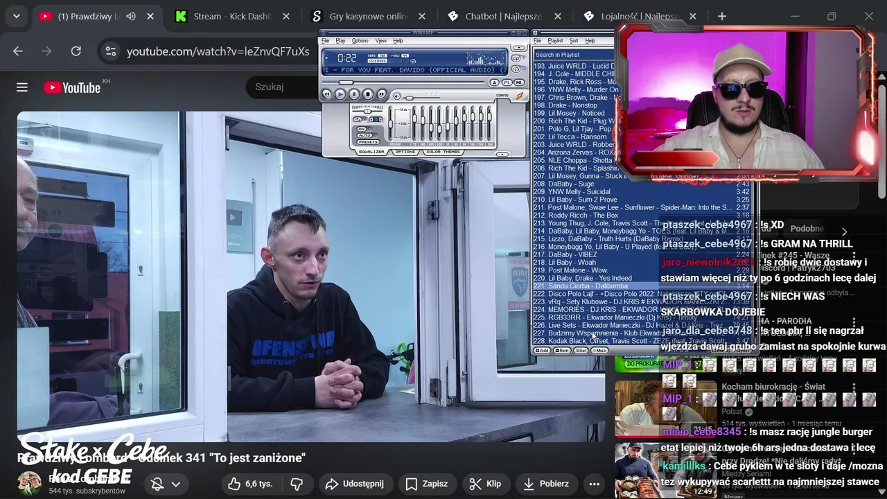Switch to Stream - Kick Dashboard tab

coord(232,16)
